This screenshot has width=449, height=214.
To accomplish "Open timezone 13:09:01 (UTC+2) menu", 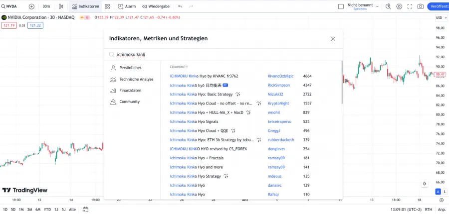I will pyautogui.click(x=406, y=210).
